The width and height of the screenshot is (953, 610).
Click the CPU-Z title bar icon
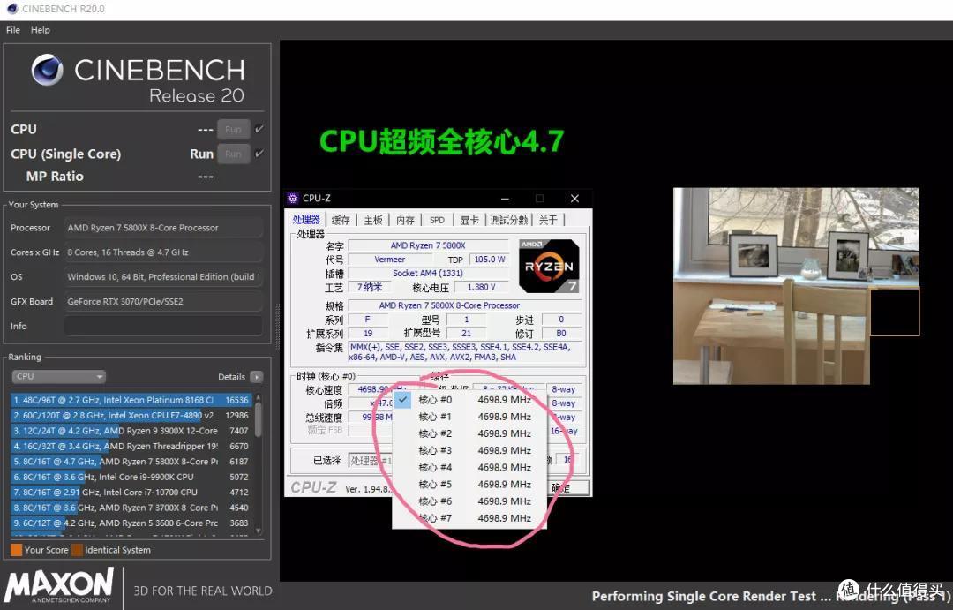click(293, 199)
